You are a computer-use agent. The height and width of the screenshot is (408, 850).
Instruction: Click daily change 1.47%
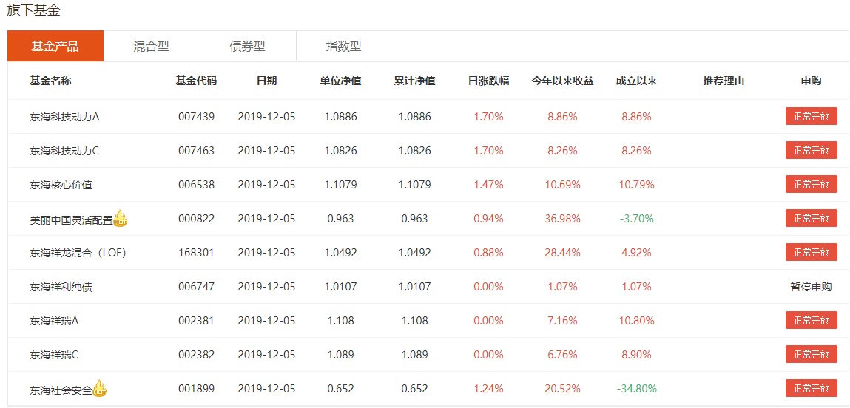(x=488, y=185)
